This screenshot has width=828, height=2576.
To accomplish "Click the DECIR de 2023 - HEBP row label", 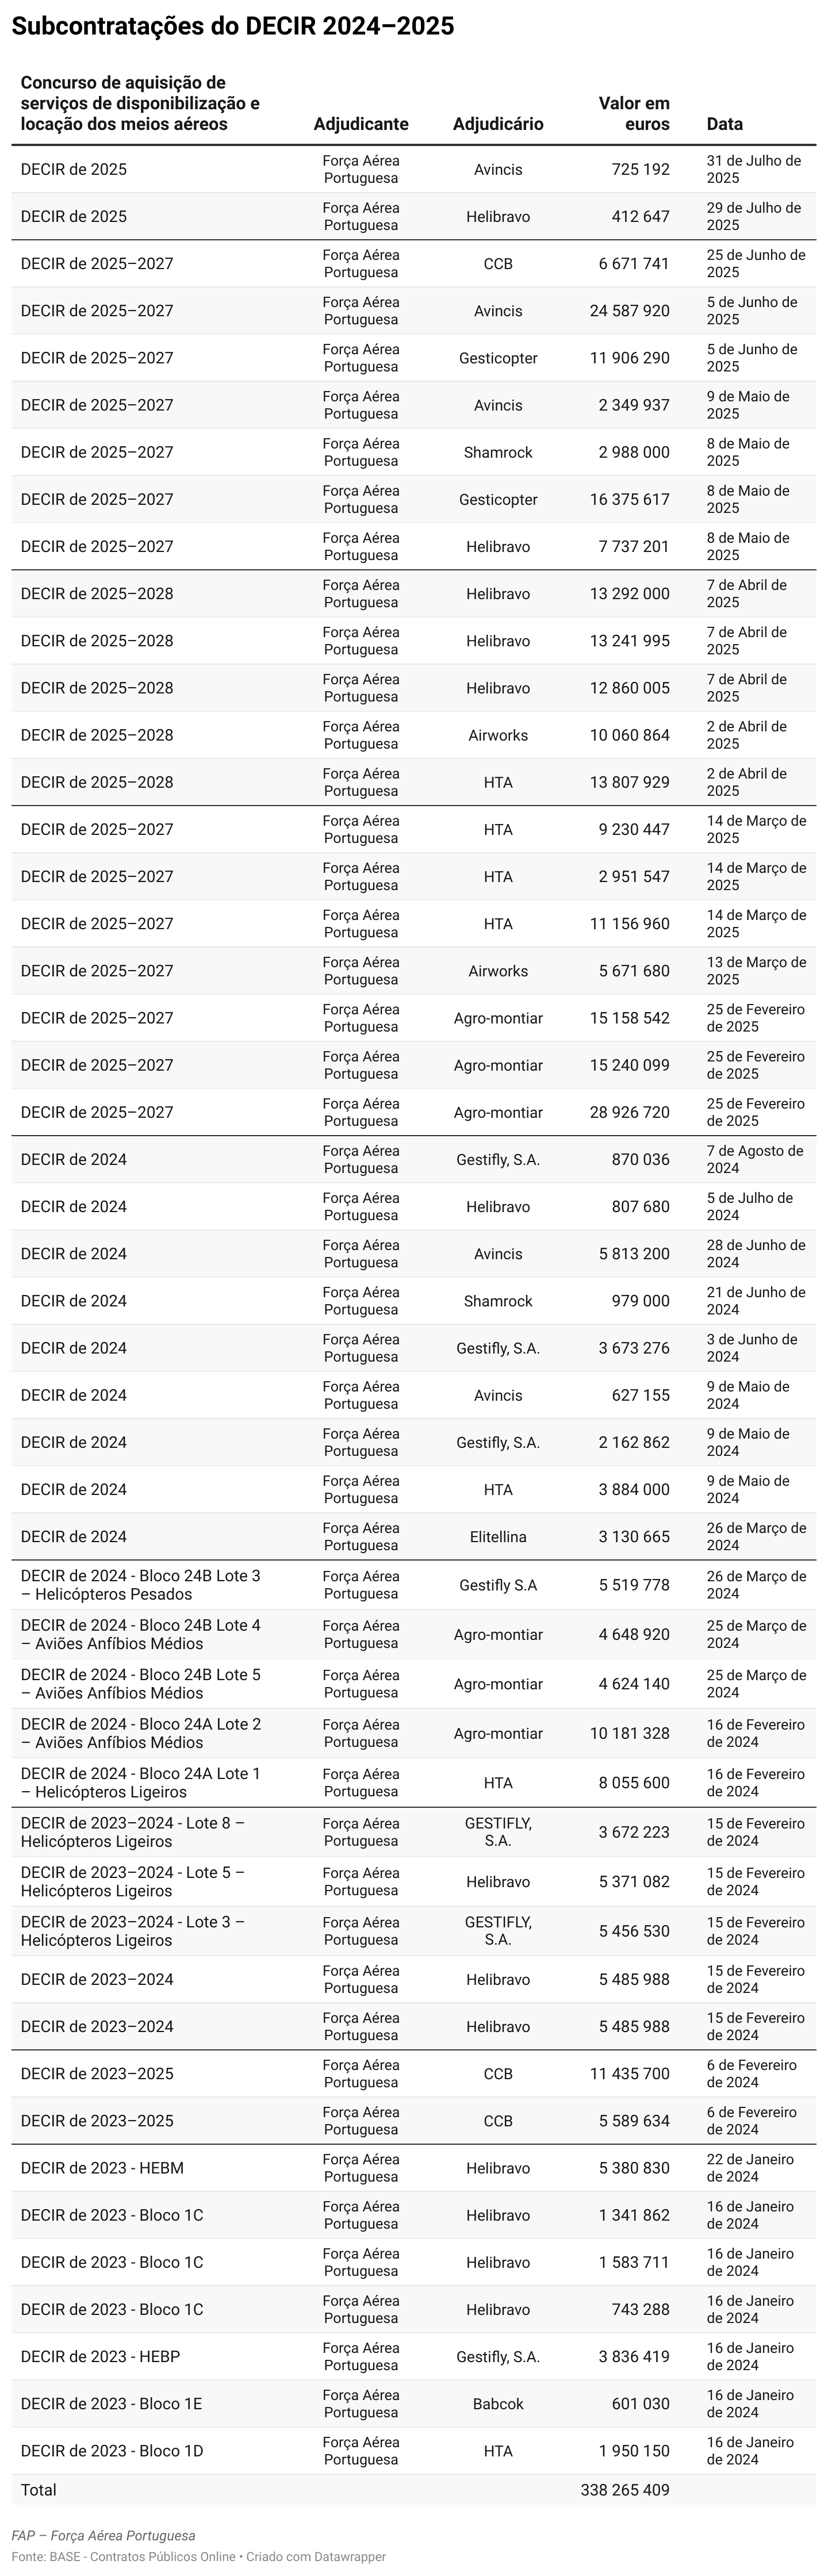I will click(x=100, y=2356).
